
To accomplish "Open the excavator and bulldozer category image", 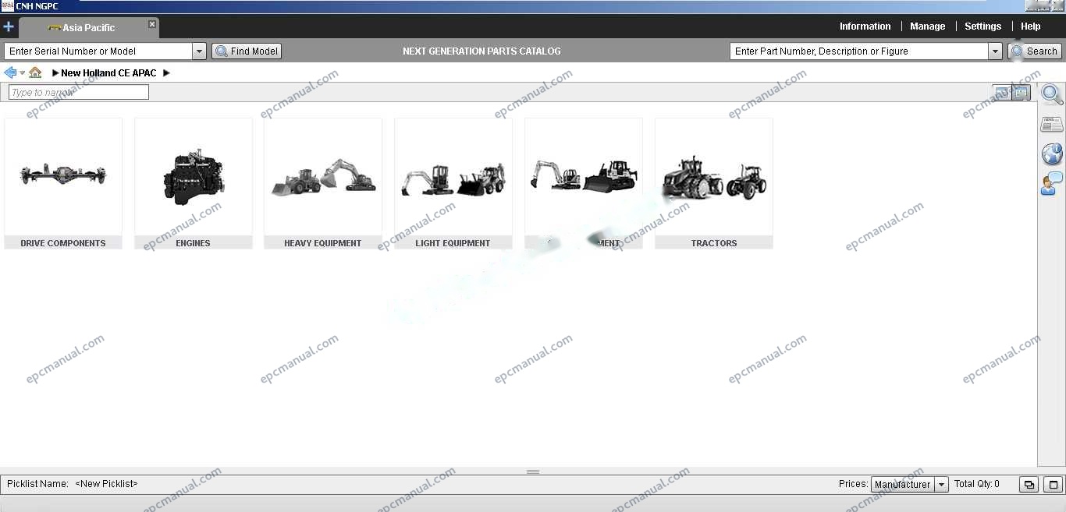I will click(584, 177).
